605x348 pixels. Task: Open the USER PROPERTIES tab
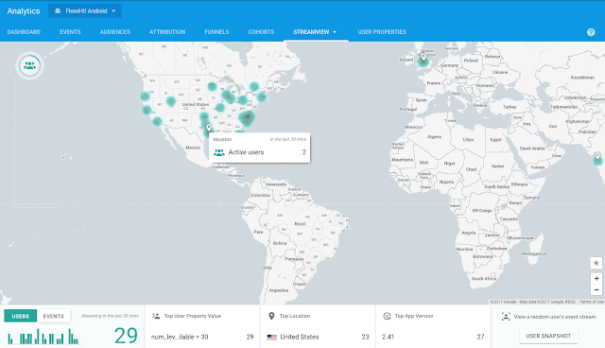[x=382, y=32]
